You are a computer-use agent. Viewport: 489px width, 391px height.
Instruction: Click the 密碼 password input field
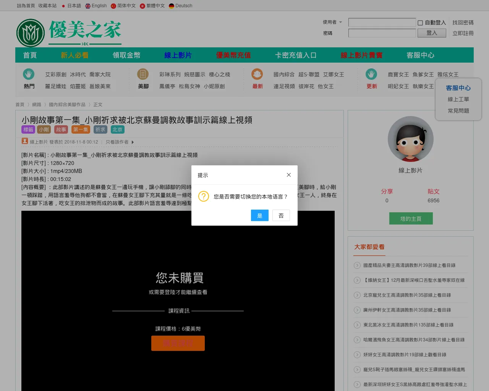(382, 33)
